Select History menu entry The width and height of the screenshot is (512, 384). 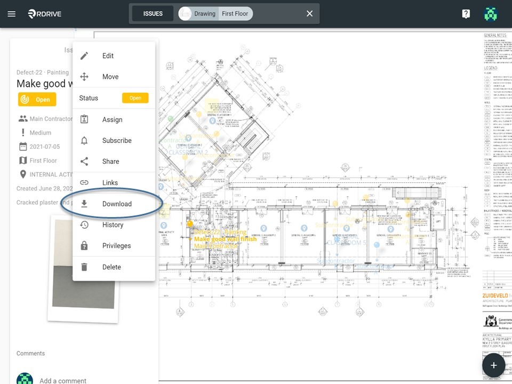(x=114, y=225)
